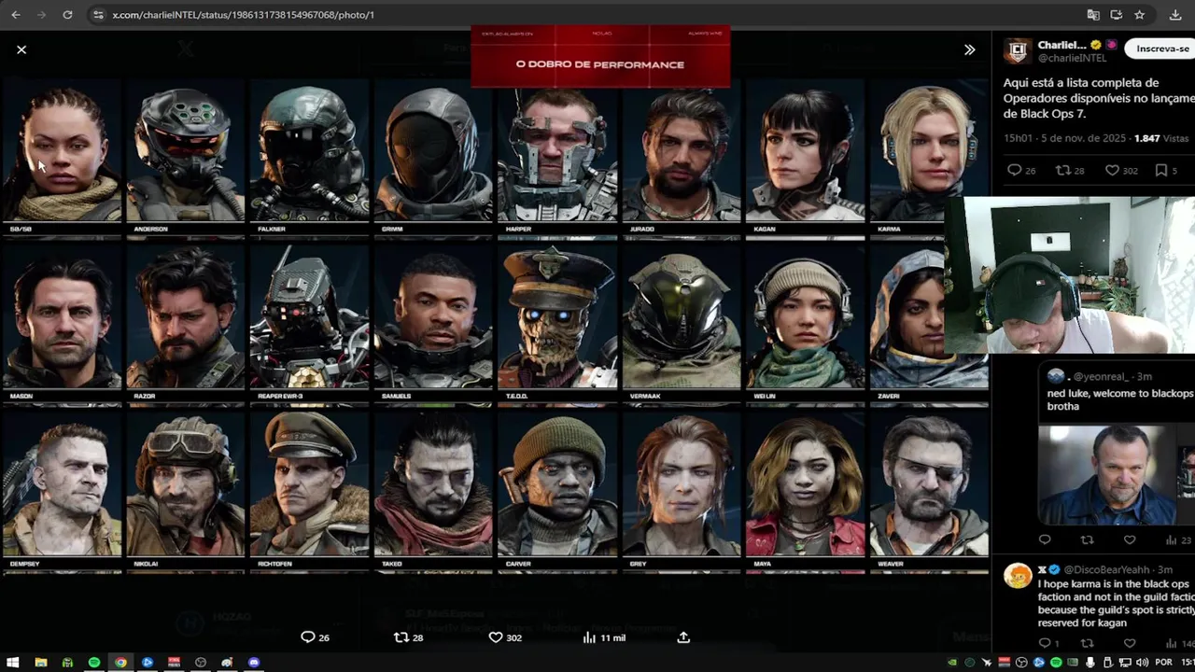1195x672 pixels.
Task: Bookmark this page with the star icon
Action: tap(1140, 15)
